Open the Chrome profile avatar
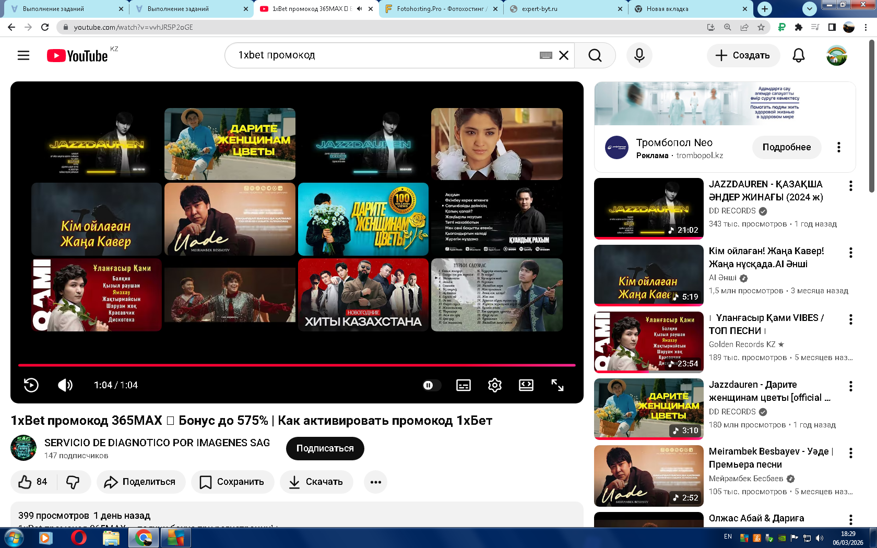The image size is (877, 548). (849, 27)
